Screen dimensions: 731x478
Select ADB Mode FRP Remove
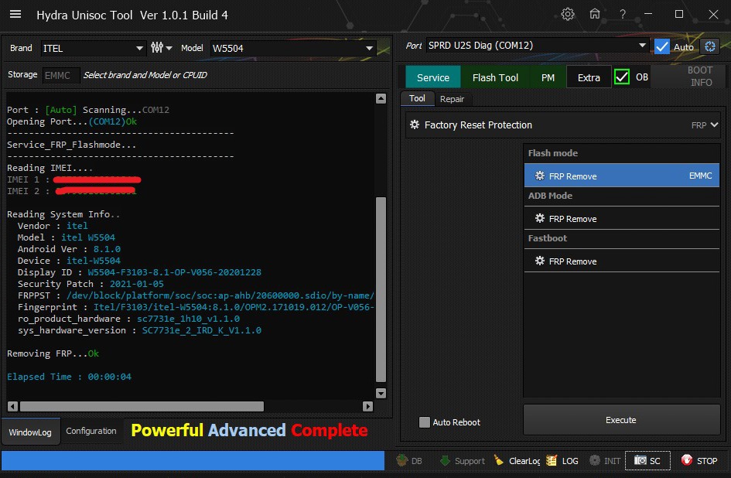[x=621, y=218]
